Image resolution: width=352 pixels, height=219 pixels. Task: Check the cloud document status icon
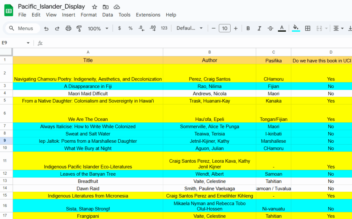pos(117,7)
